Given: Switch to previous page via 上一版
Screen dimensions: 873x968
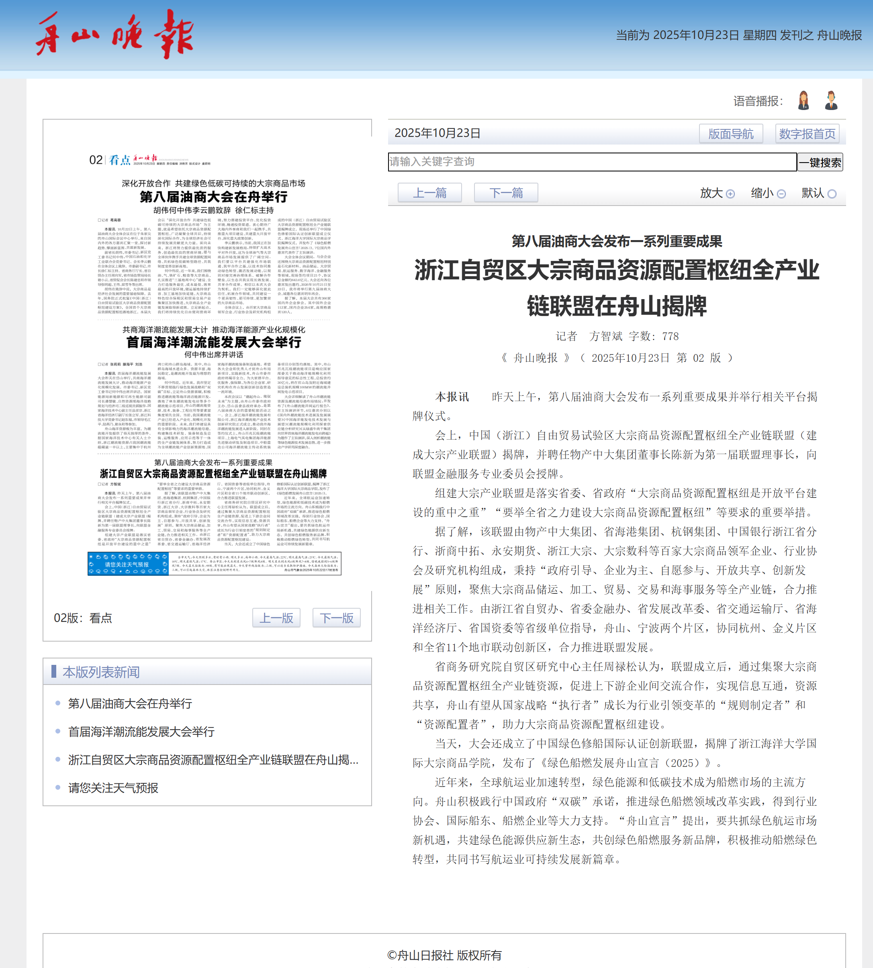Looking at the screenshot, I should coord(276,617).
